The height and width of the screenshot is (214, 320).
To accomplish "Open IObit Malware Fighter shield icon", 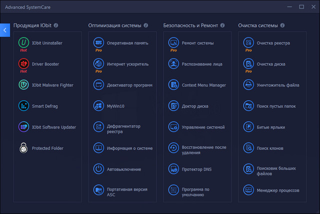I will (24, 85).
